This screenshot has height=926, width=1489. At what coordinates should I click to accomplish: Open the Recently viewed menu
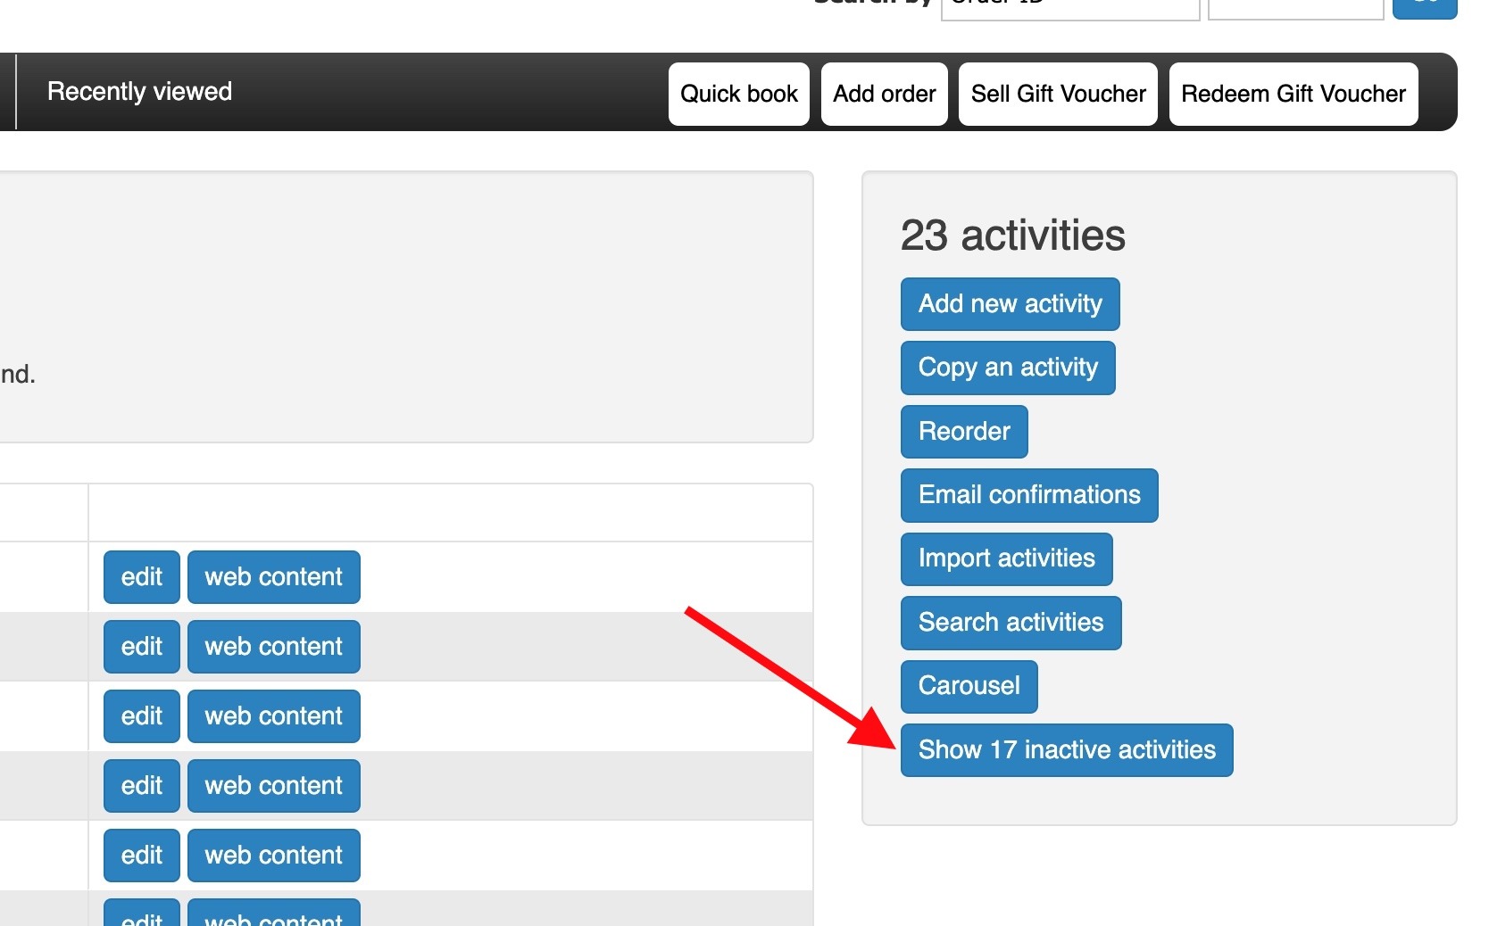click(139, 92)
